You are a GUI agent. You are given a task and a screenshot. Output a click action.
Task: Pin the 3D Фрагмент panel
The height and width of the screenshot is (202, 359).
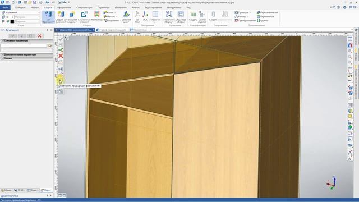pyautogui.click(x=48, y=30)
